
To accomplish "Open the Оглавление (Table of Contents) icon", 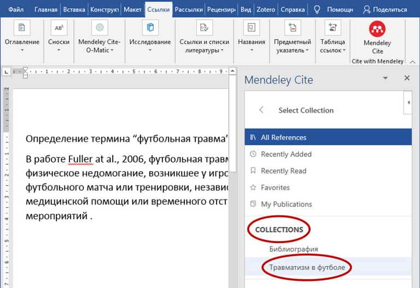I will (22, 27).
